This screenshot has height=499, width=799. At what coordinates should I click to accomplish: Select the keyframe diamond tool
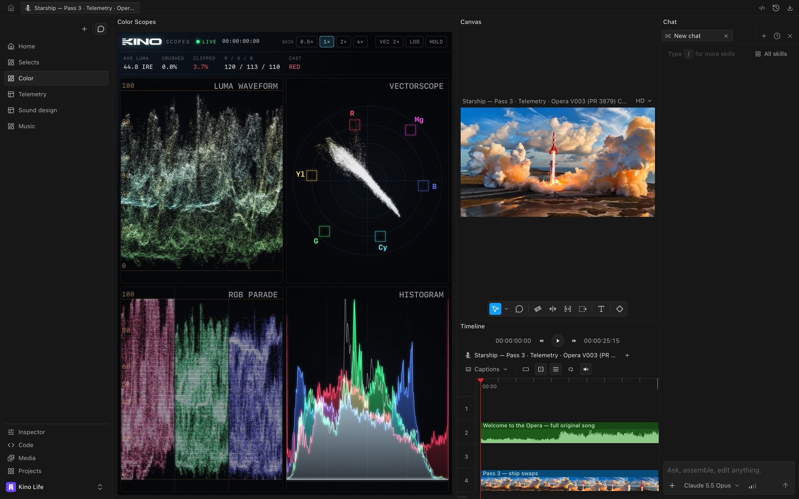tap(619, 309)
